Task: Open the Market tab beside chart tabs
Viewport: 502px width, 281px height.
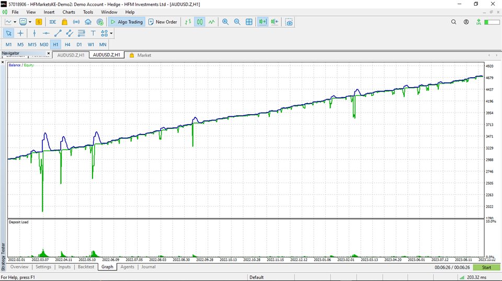Action: 141,55
